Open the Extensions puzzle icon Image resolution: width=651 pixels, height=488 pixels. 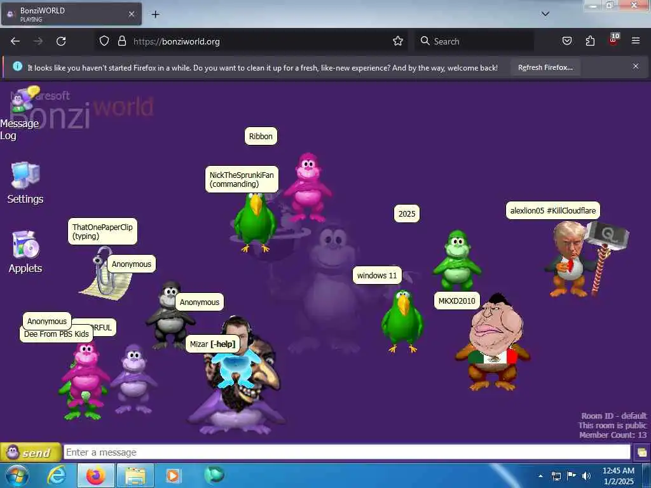point(590,41)
